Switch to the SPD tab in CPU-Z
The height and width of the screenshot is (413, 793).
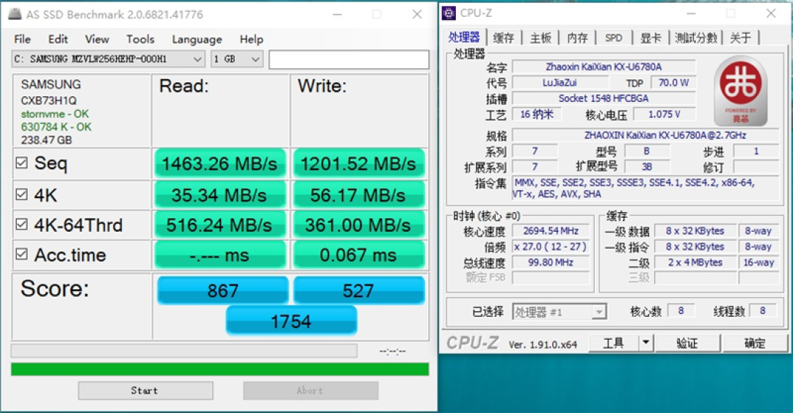[613, 37]
